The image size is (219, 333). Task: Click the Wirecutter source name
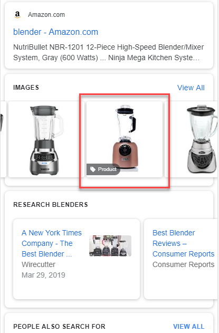coord(39,264)
